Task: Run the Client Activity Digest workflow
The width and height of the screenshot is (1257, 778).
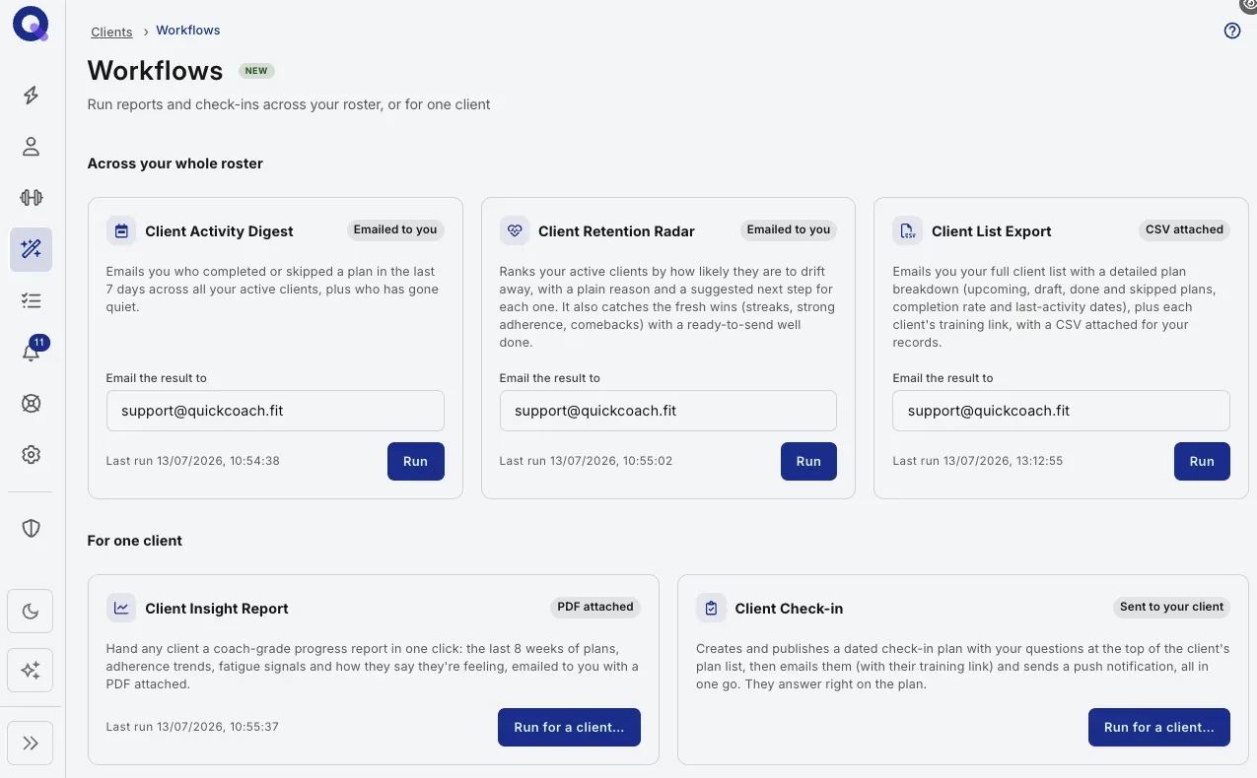Action: click(415, 461)
